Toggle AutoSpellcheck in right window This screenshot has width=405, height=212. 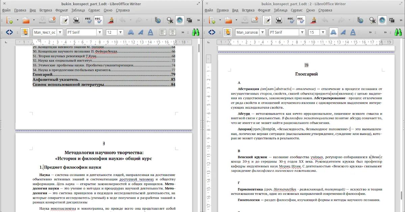coord(301,20)
